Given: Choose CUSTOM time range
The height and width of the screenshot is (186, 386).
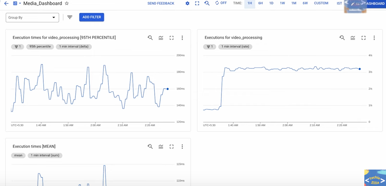Looking at the screenshot, I should 321,3.
